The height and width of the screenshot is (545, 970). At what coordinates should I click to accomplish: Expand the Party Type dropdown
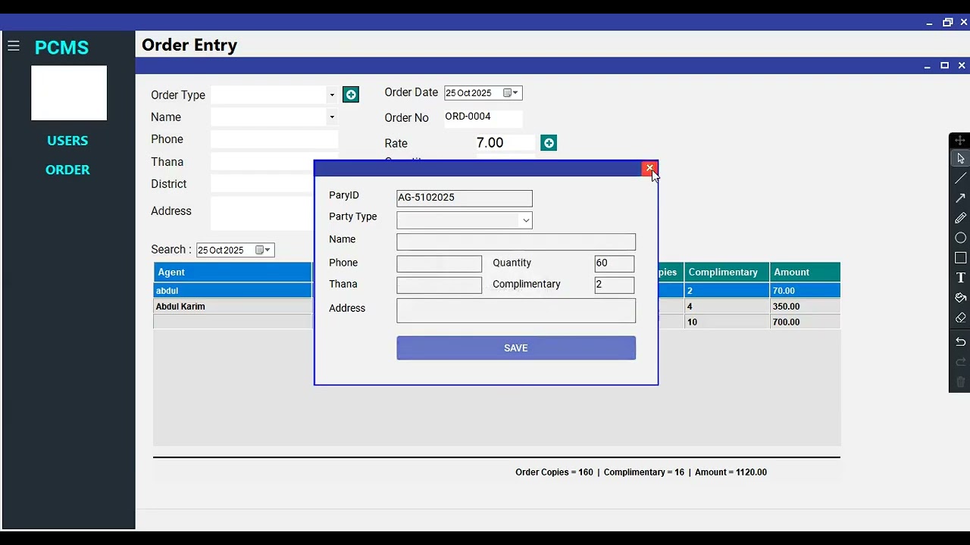point(525,220)
